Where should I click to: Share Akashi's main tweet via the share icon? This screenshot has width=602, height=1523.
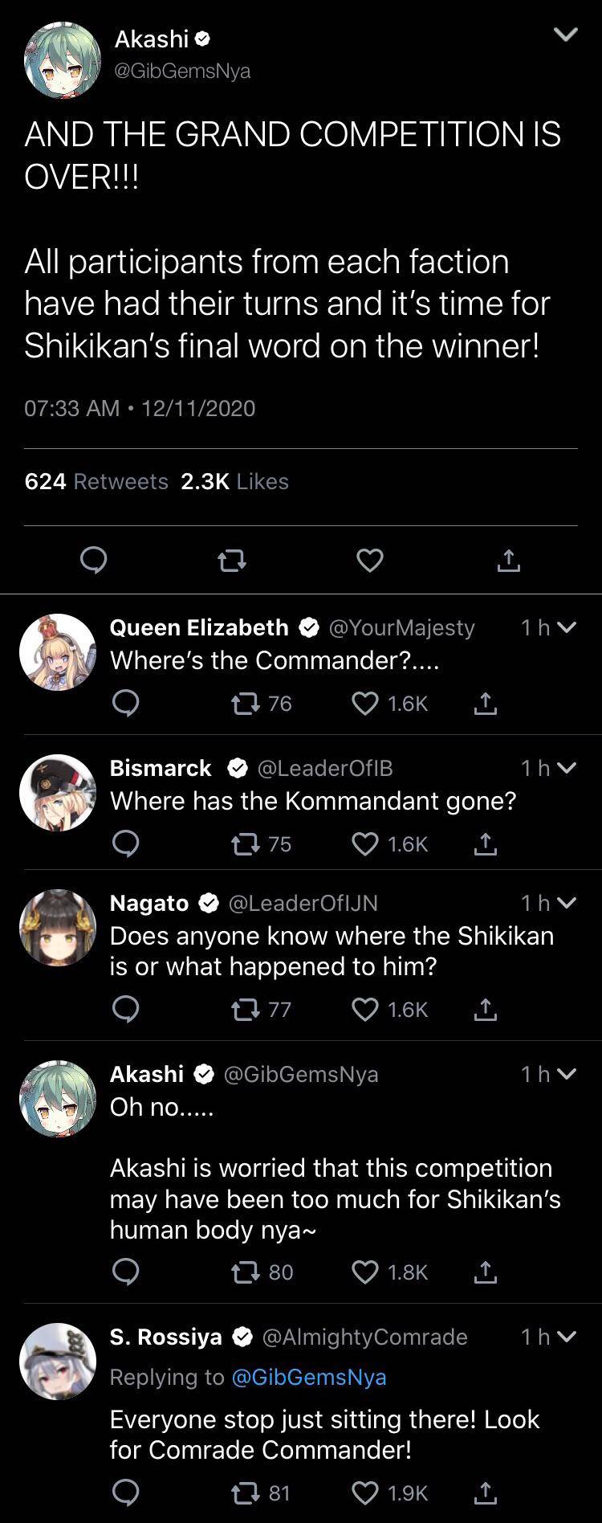point(507,561)
